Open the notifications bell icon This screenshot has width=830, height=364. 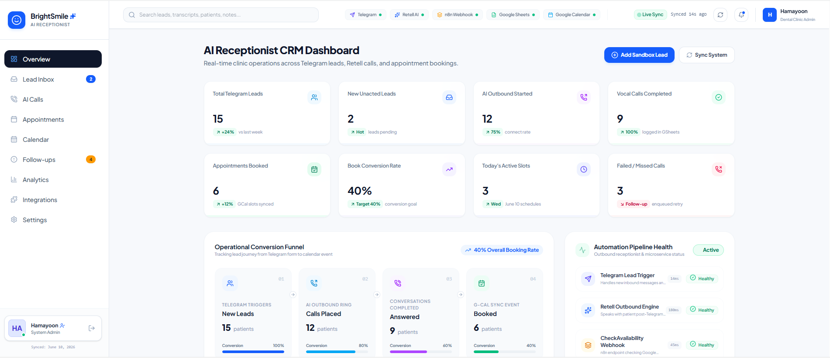pyautogui.click(x=741, y=15)
